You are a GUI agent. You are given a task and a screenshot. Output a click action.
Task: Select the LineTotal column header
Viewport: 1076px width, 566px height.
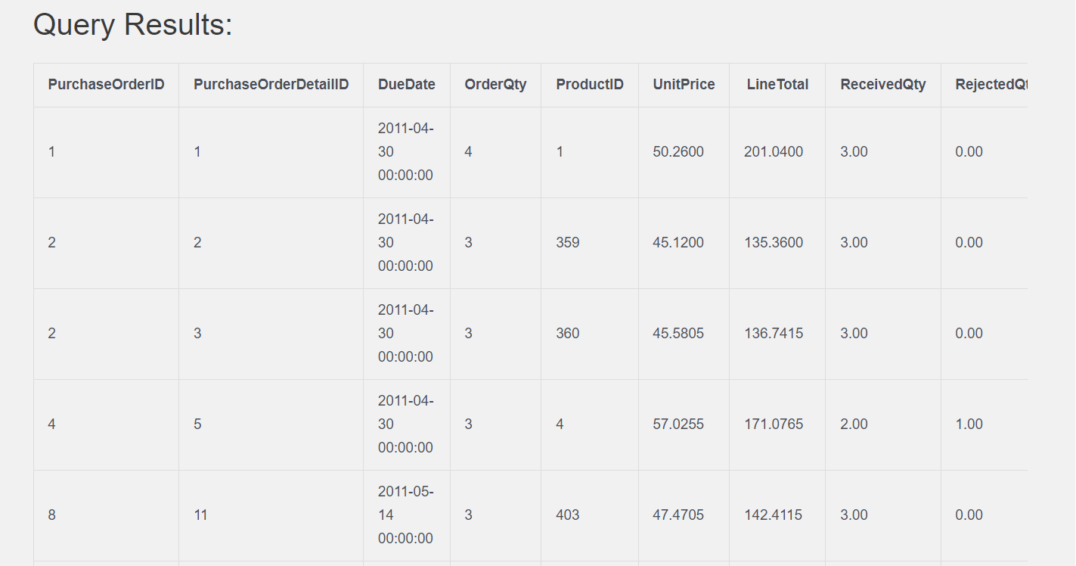[777, 85]
